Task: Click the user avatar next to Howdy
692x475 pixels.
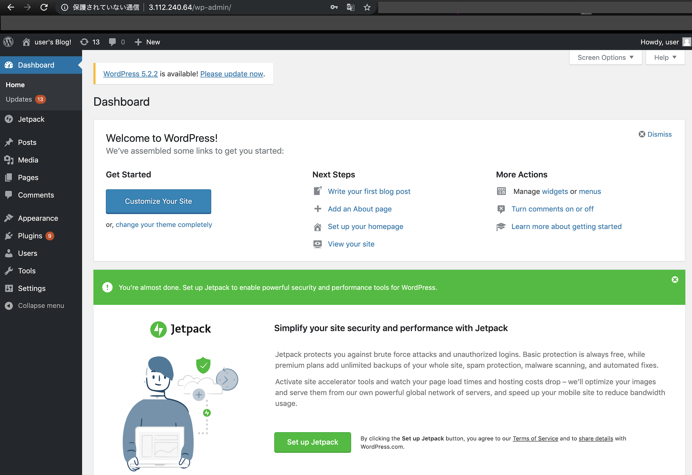Action: (686, 42)
